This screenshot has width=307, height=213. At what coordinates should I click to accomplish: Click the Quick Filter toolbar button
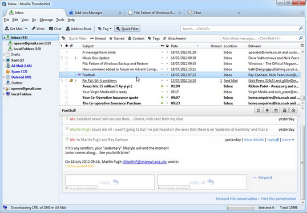(x=127, y=29)
